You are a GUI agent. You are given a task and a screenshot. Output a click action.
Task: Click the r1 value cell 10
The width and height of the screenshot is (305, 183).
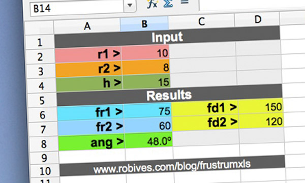coord(145,53)
